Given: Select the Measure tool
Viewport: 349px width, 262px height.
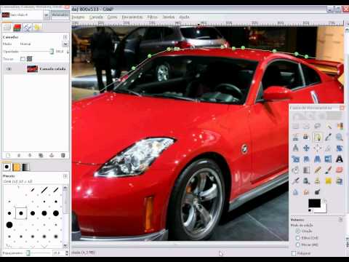Looking at the screenshot, I should 295,148.
